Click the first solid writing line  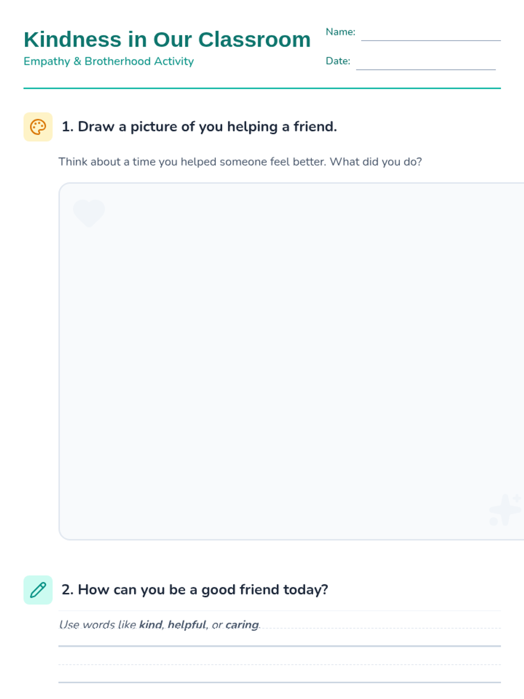pos(279,646)
